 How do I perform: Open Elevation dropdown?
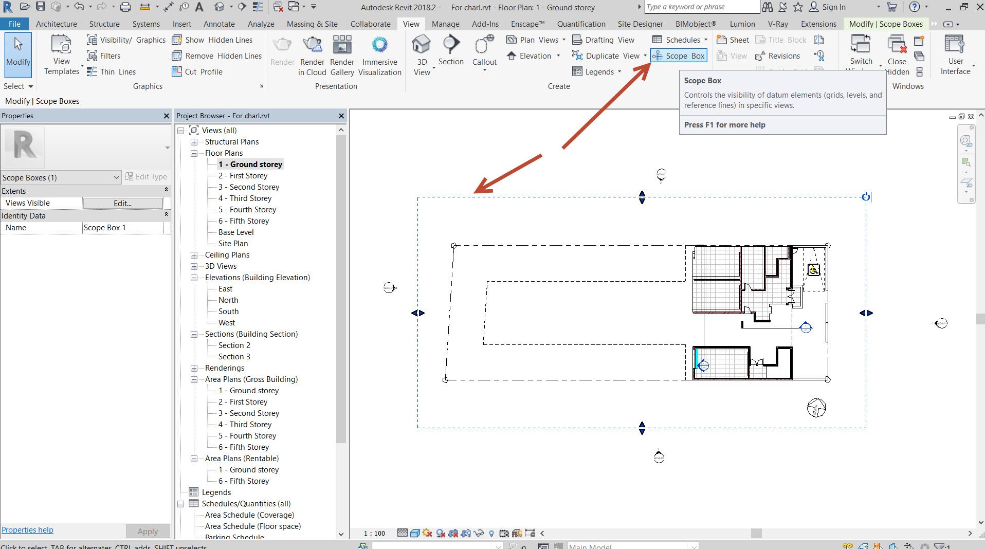coord(533,56)
